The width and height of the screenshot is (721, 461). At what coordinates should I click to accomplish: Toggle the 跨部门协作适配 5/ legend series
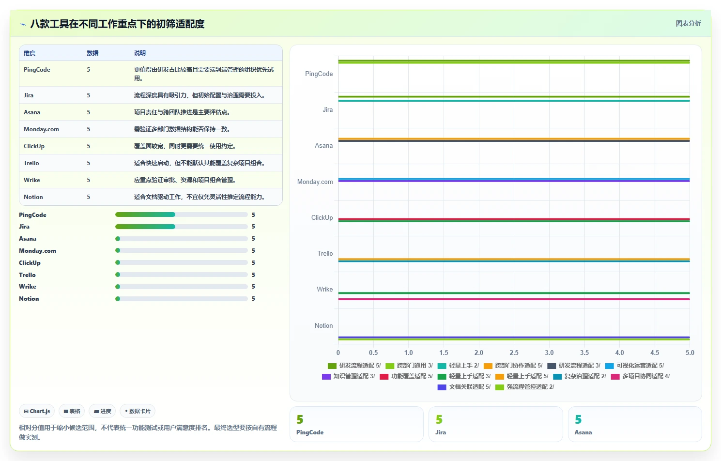click(513, 366)
